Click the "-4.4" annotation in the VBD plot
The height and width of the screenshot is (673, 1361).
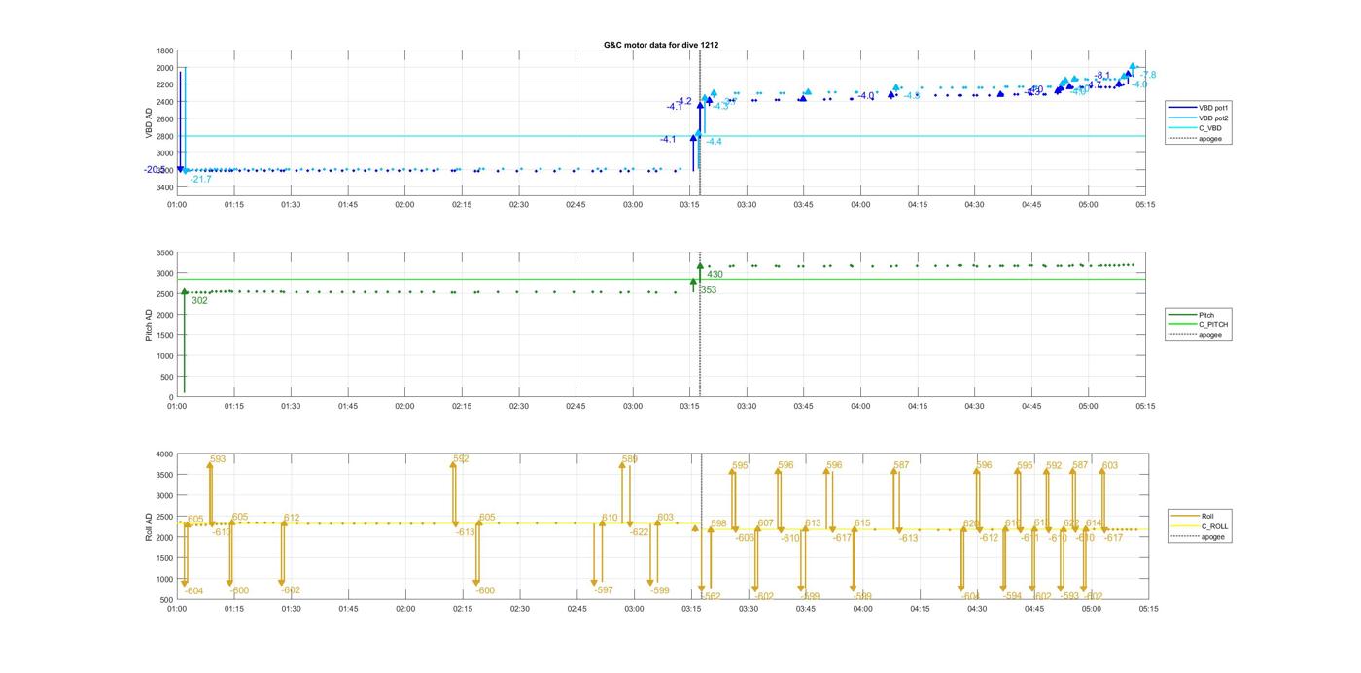(x=714, y=142)
